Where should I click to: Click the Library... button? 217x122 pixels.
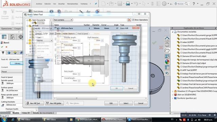[17, 63]
